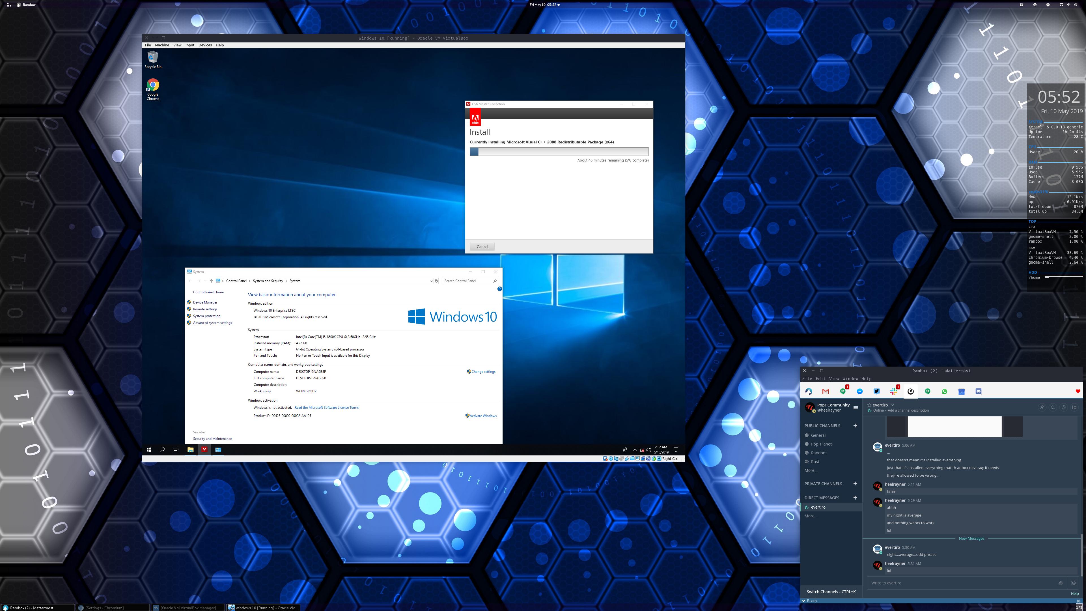Viewport: 1086px width, 611px height.
Task: Open the VirtualBox Devices menu
Action: (205, 45)
